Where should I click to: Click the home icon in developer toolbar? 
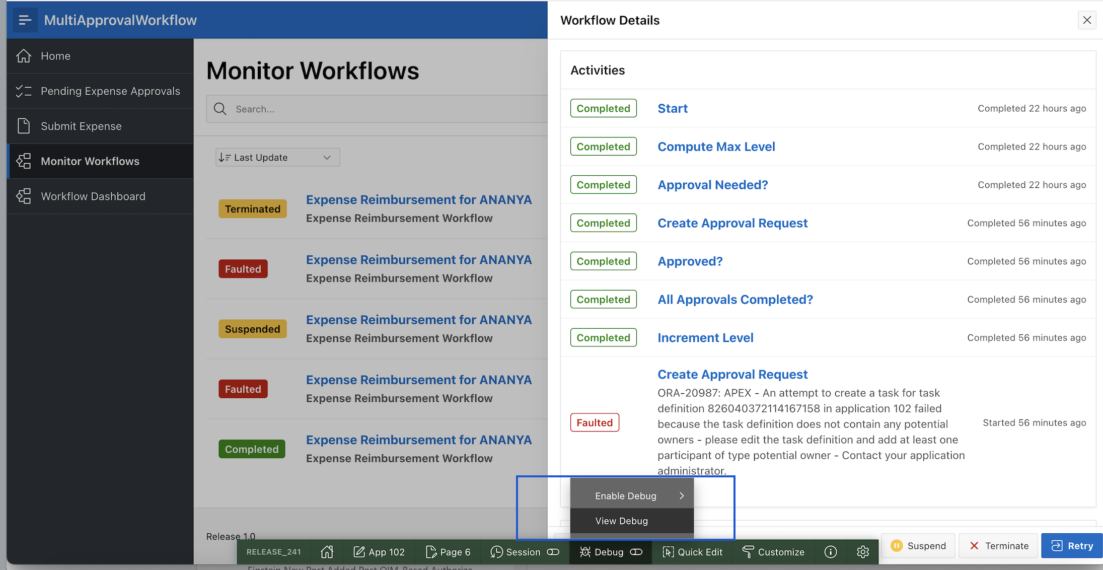[x=327, y=551]
